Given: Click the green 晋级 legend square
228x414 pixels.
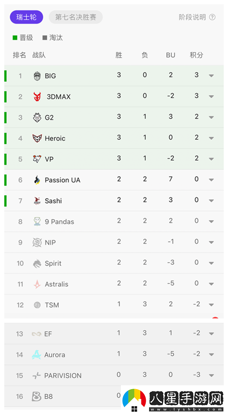Looking at the screenshot, I should pos(15,38).
